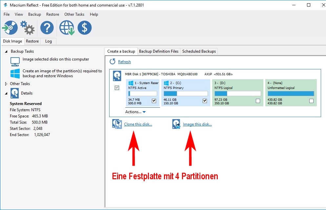
Task: Click the create rescue media toolbar icon
Action: (x=10, y=27)
